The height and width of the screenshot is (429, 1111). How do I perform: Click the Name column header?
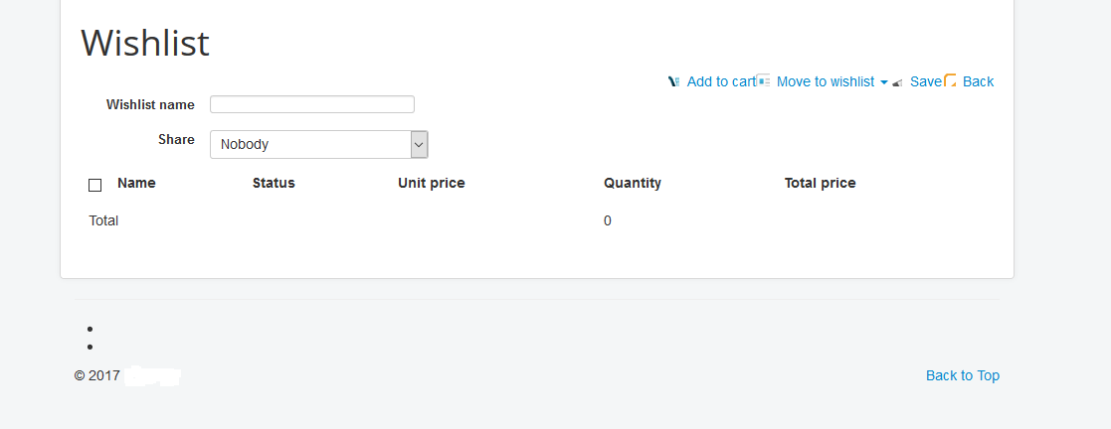(x=136, y=183)
